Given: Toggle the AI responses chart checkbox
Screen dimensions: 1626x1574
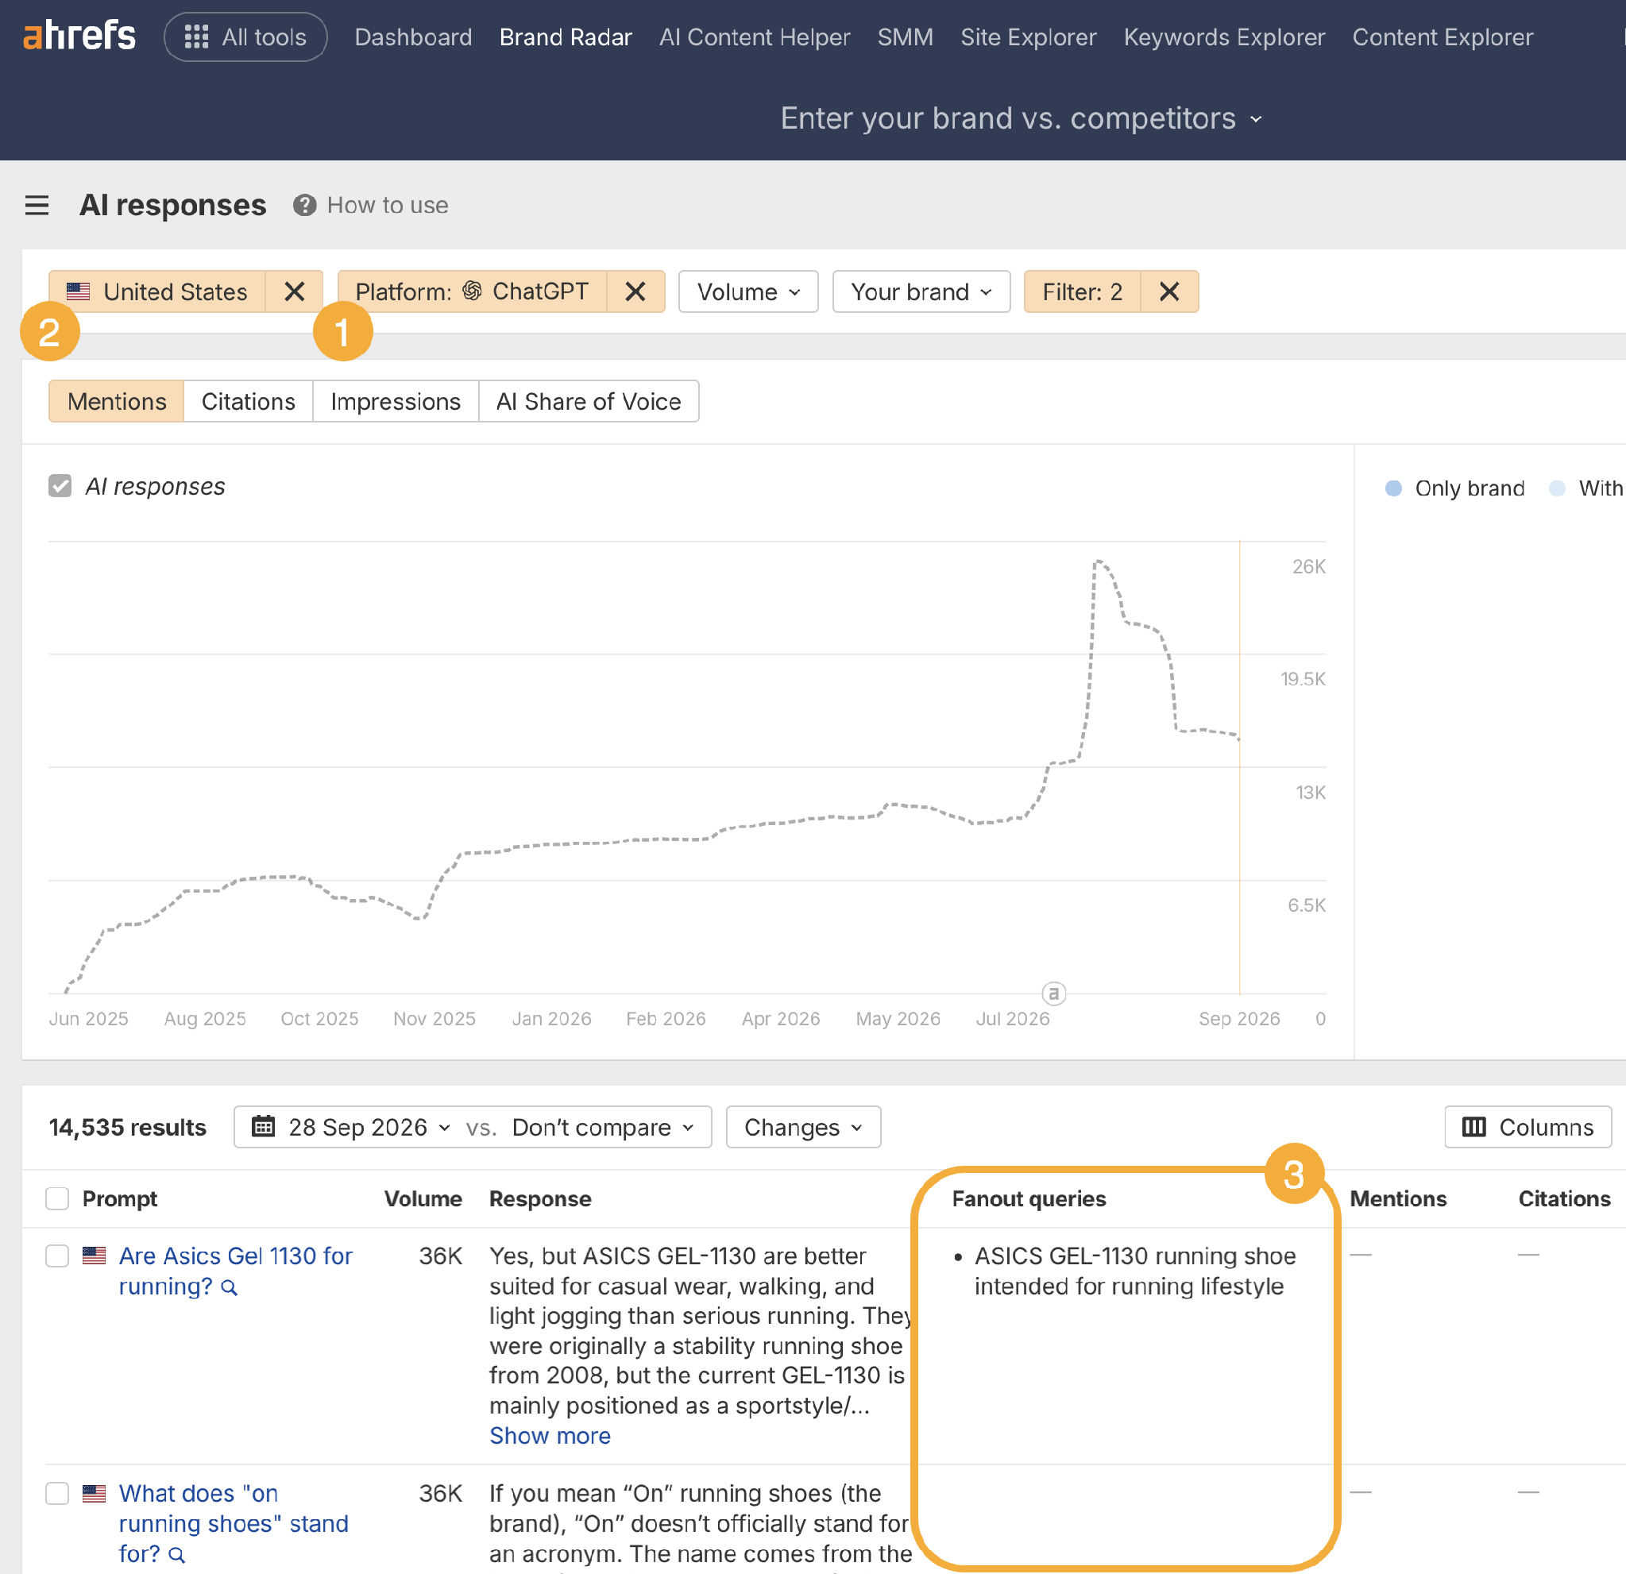Looking at the screenshot, I should click(x=60, y=486).
